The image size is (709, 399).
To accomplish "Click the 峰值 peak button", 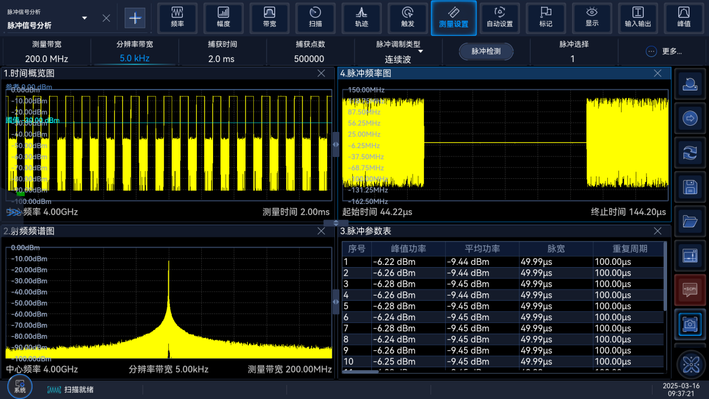I will tap(683, 18).
